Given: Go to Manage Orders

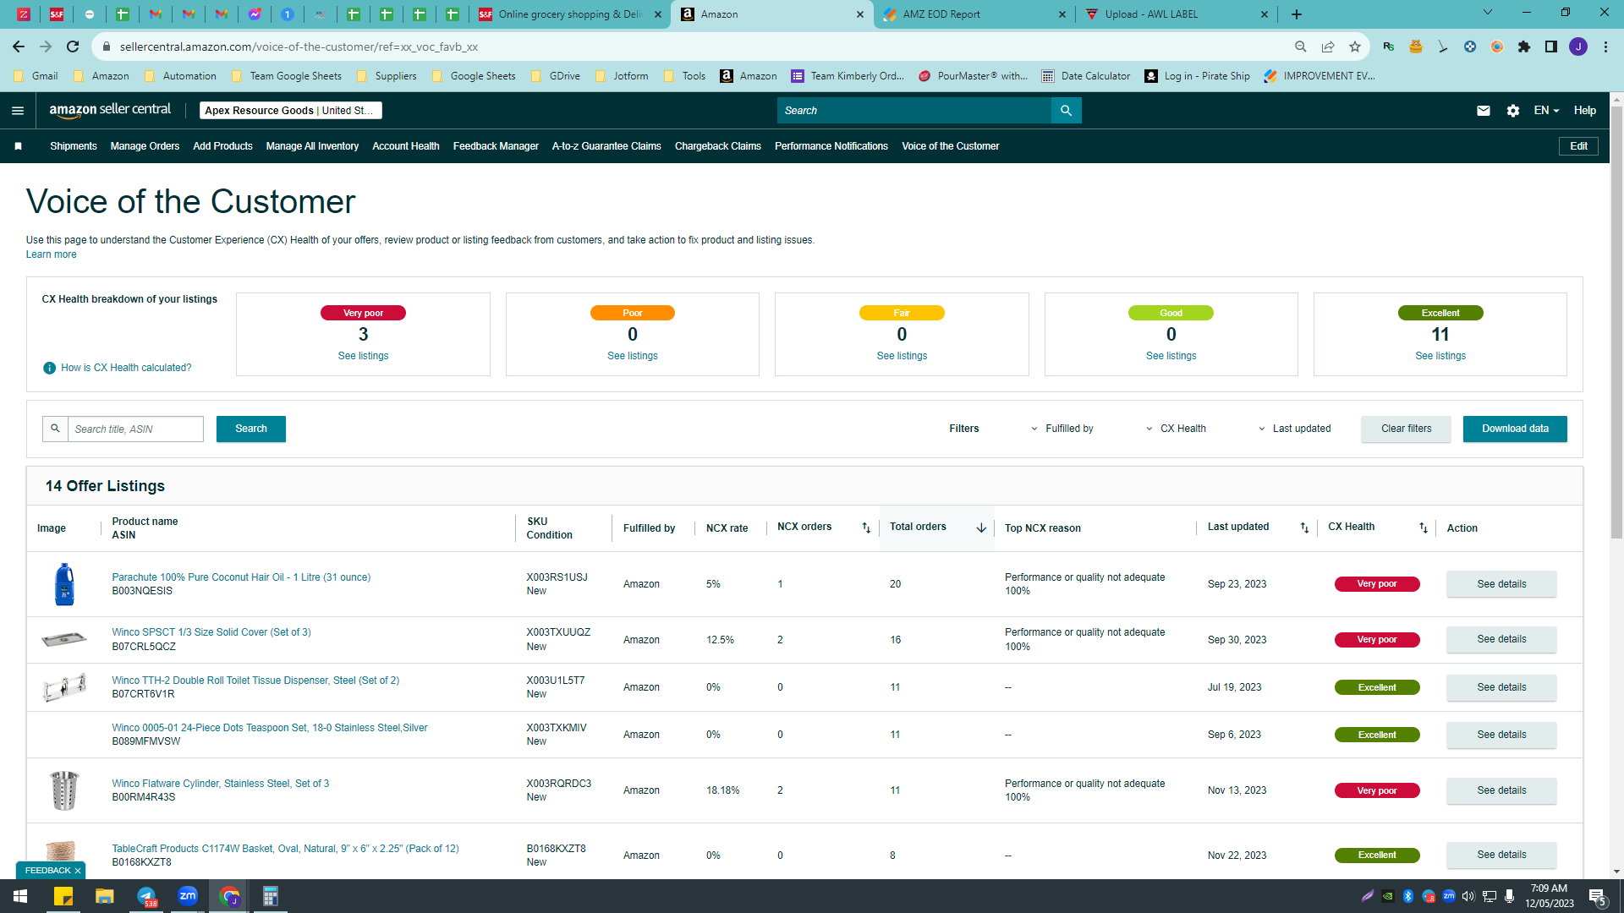Looking at the screenshot, I should (x=145, y=146).
